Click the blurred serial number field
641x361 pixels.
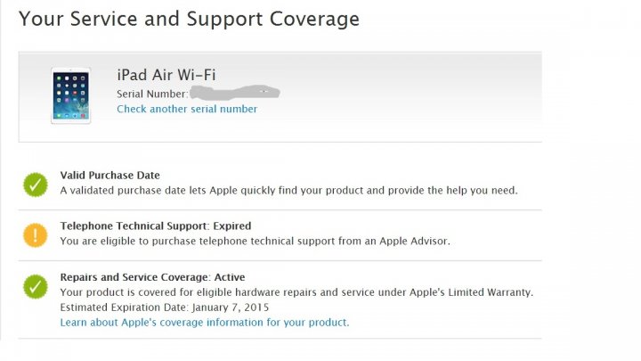click(x=235, y=93)
